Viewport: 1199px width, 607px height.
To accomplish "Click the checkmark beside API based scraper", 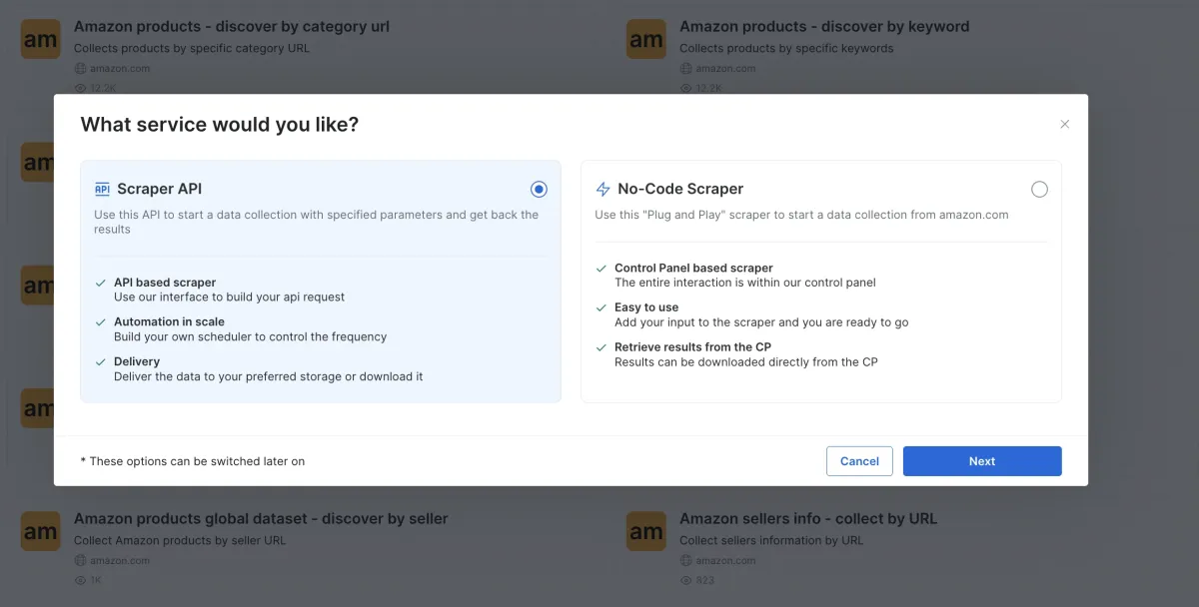I will [x=100, y=283].
